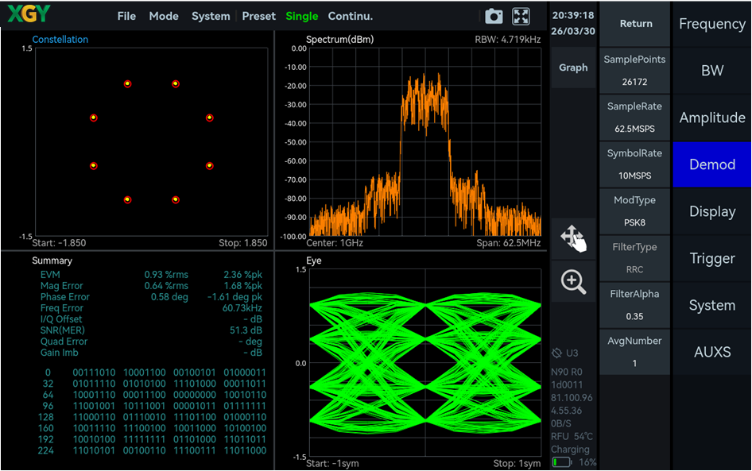Screen dimensions: 752x471
Task: Click the SNR(MER) 51.3 dB value
Action: 246,330
